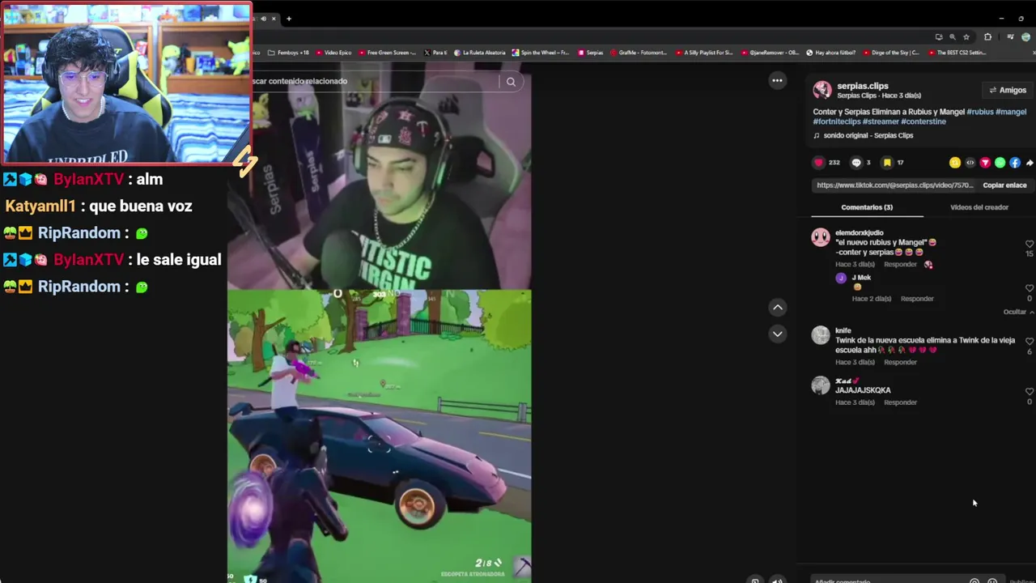Image resolution: width=1036 pixels, height=583 pixels.
Task: Share the video to WhatsApp
Action: click(x=1000, y=163)
